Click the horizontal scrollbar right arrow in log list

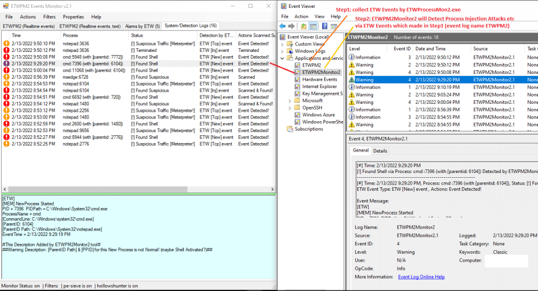pyautogui.click(x=273, y=189)
